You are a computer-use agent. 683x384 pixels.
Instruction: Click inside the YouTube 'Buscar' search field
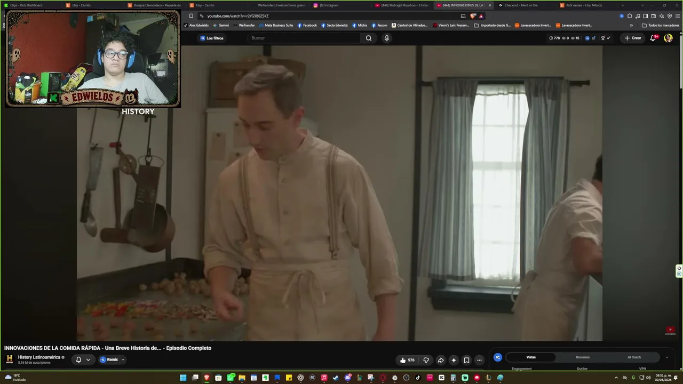(x=304, y=38)
